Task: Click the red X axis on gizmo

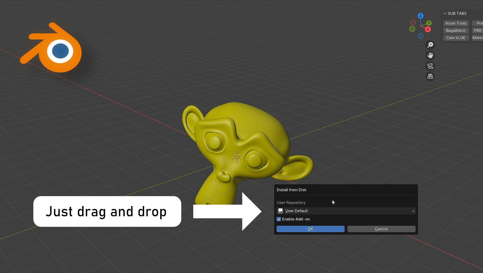Action: coord(428,29)
